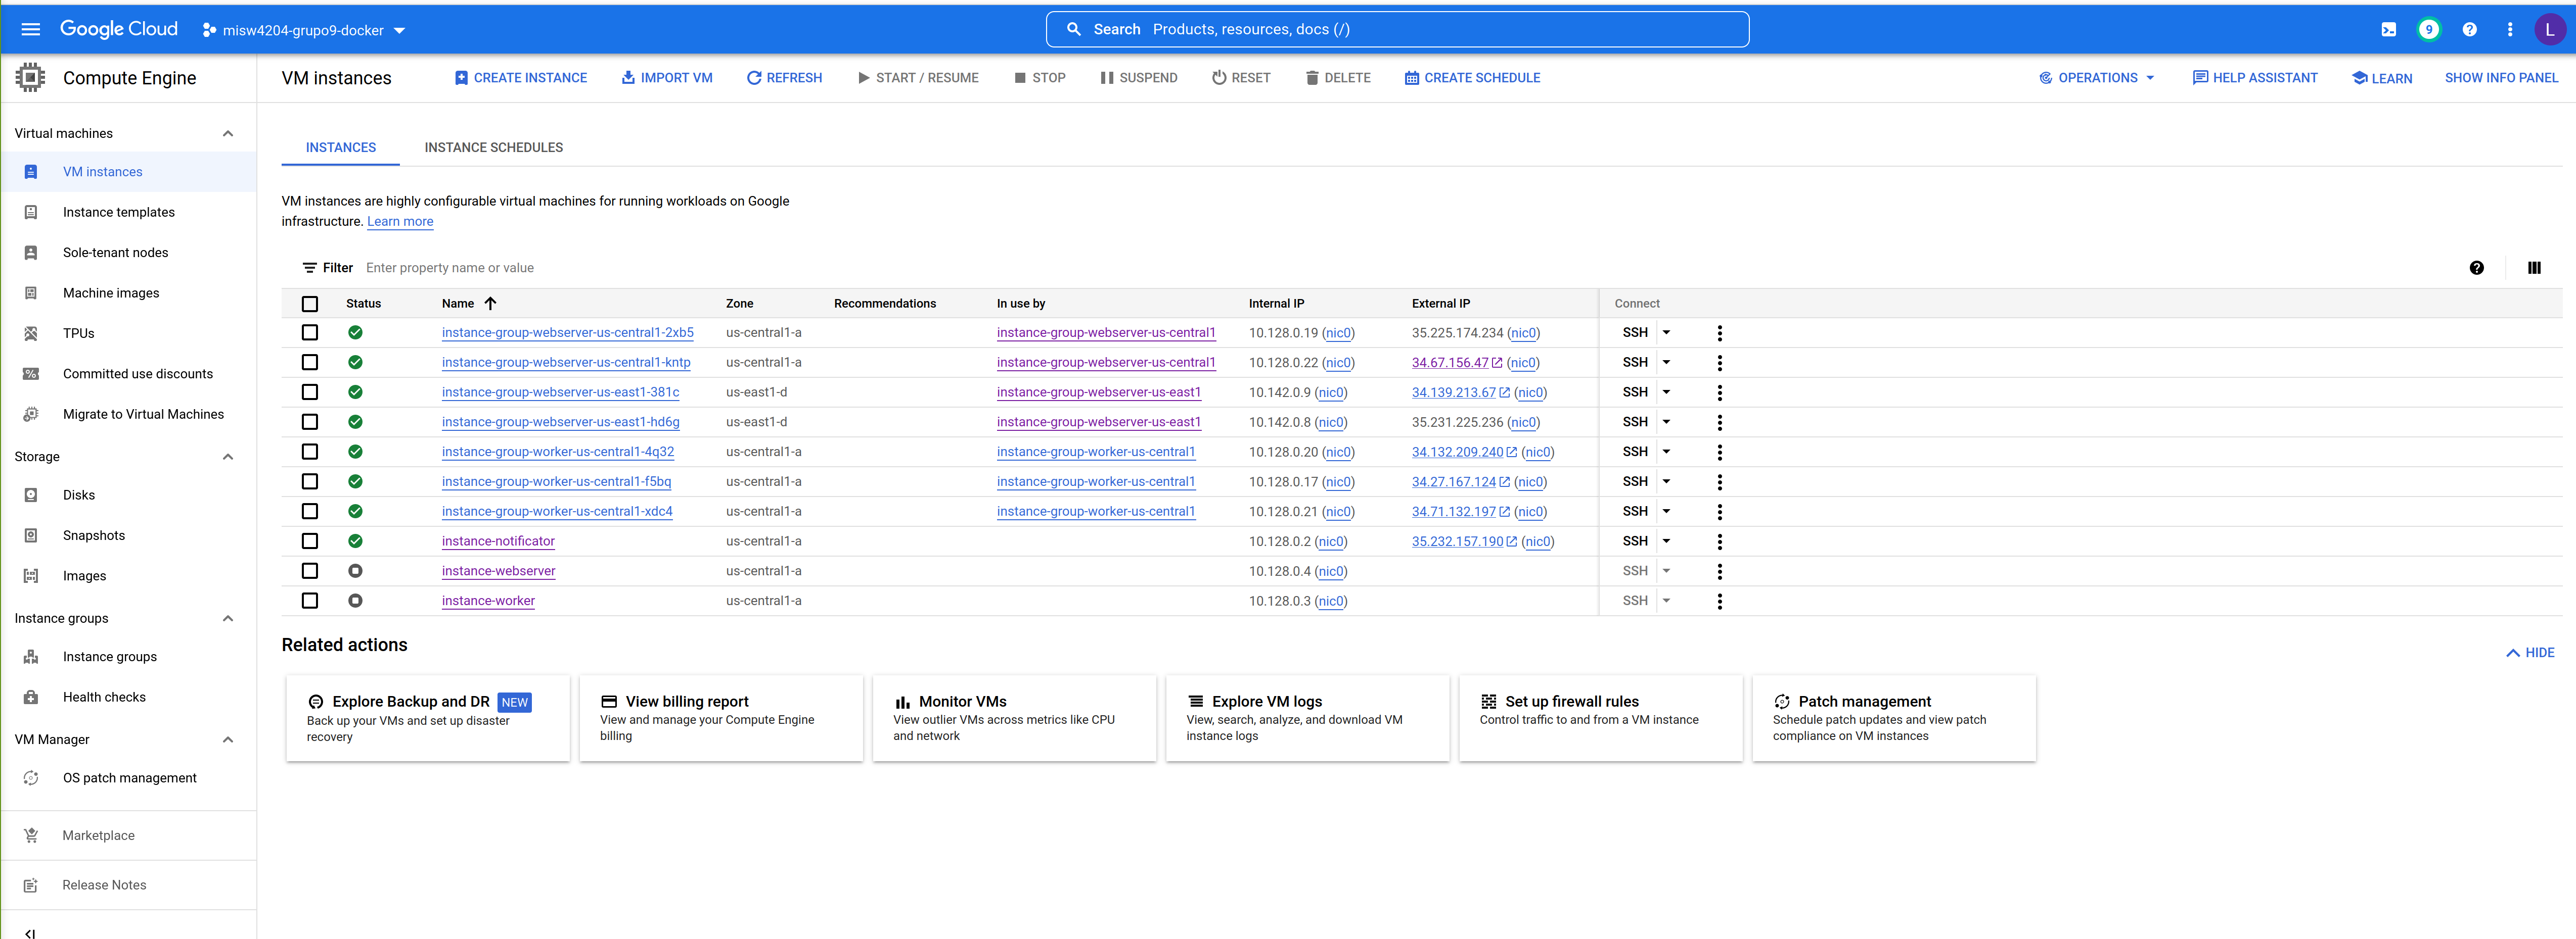Collapse the Virtual machines sidebar section
This screenshot has height=939, width=2576.
[228, 133]
